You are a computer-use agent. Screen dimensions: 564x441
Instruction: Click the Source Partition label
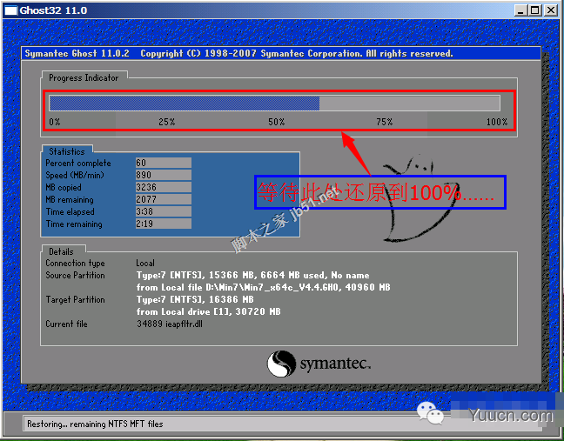tap(75, 276)
